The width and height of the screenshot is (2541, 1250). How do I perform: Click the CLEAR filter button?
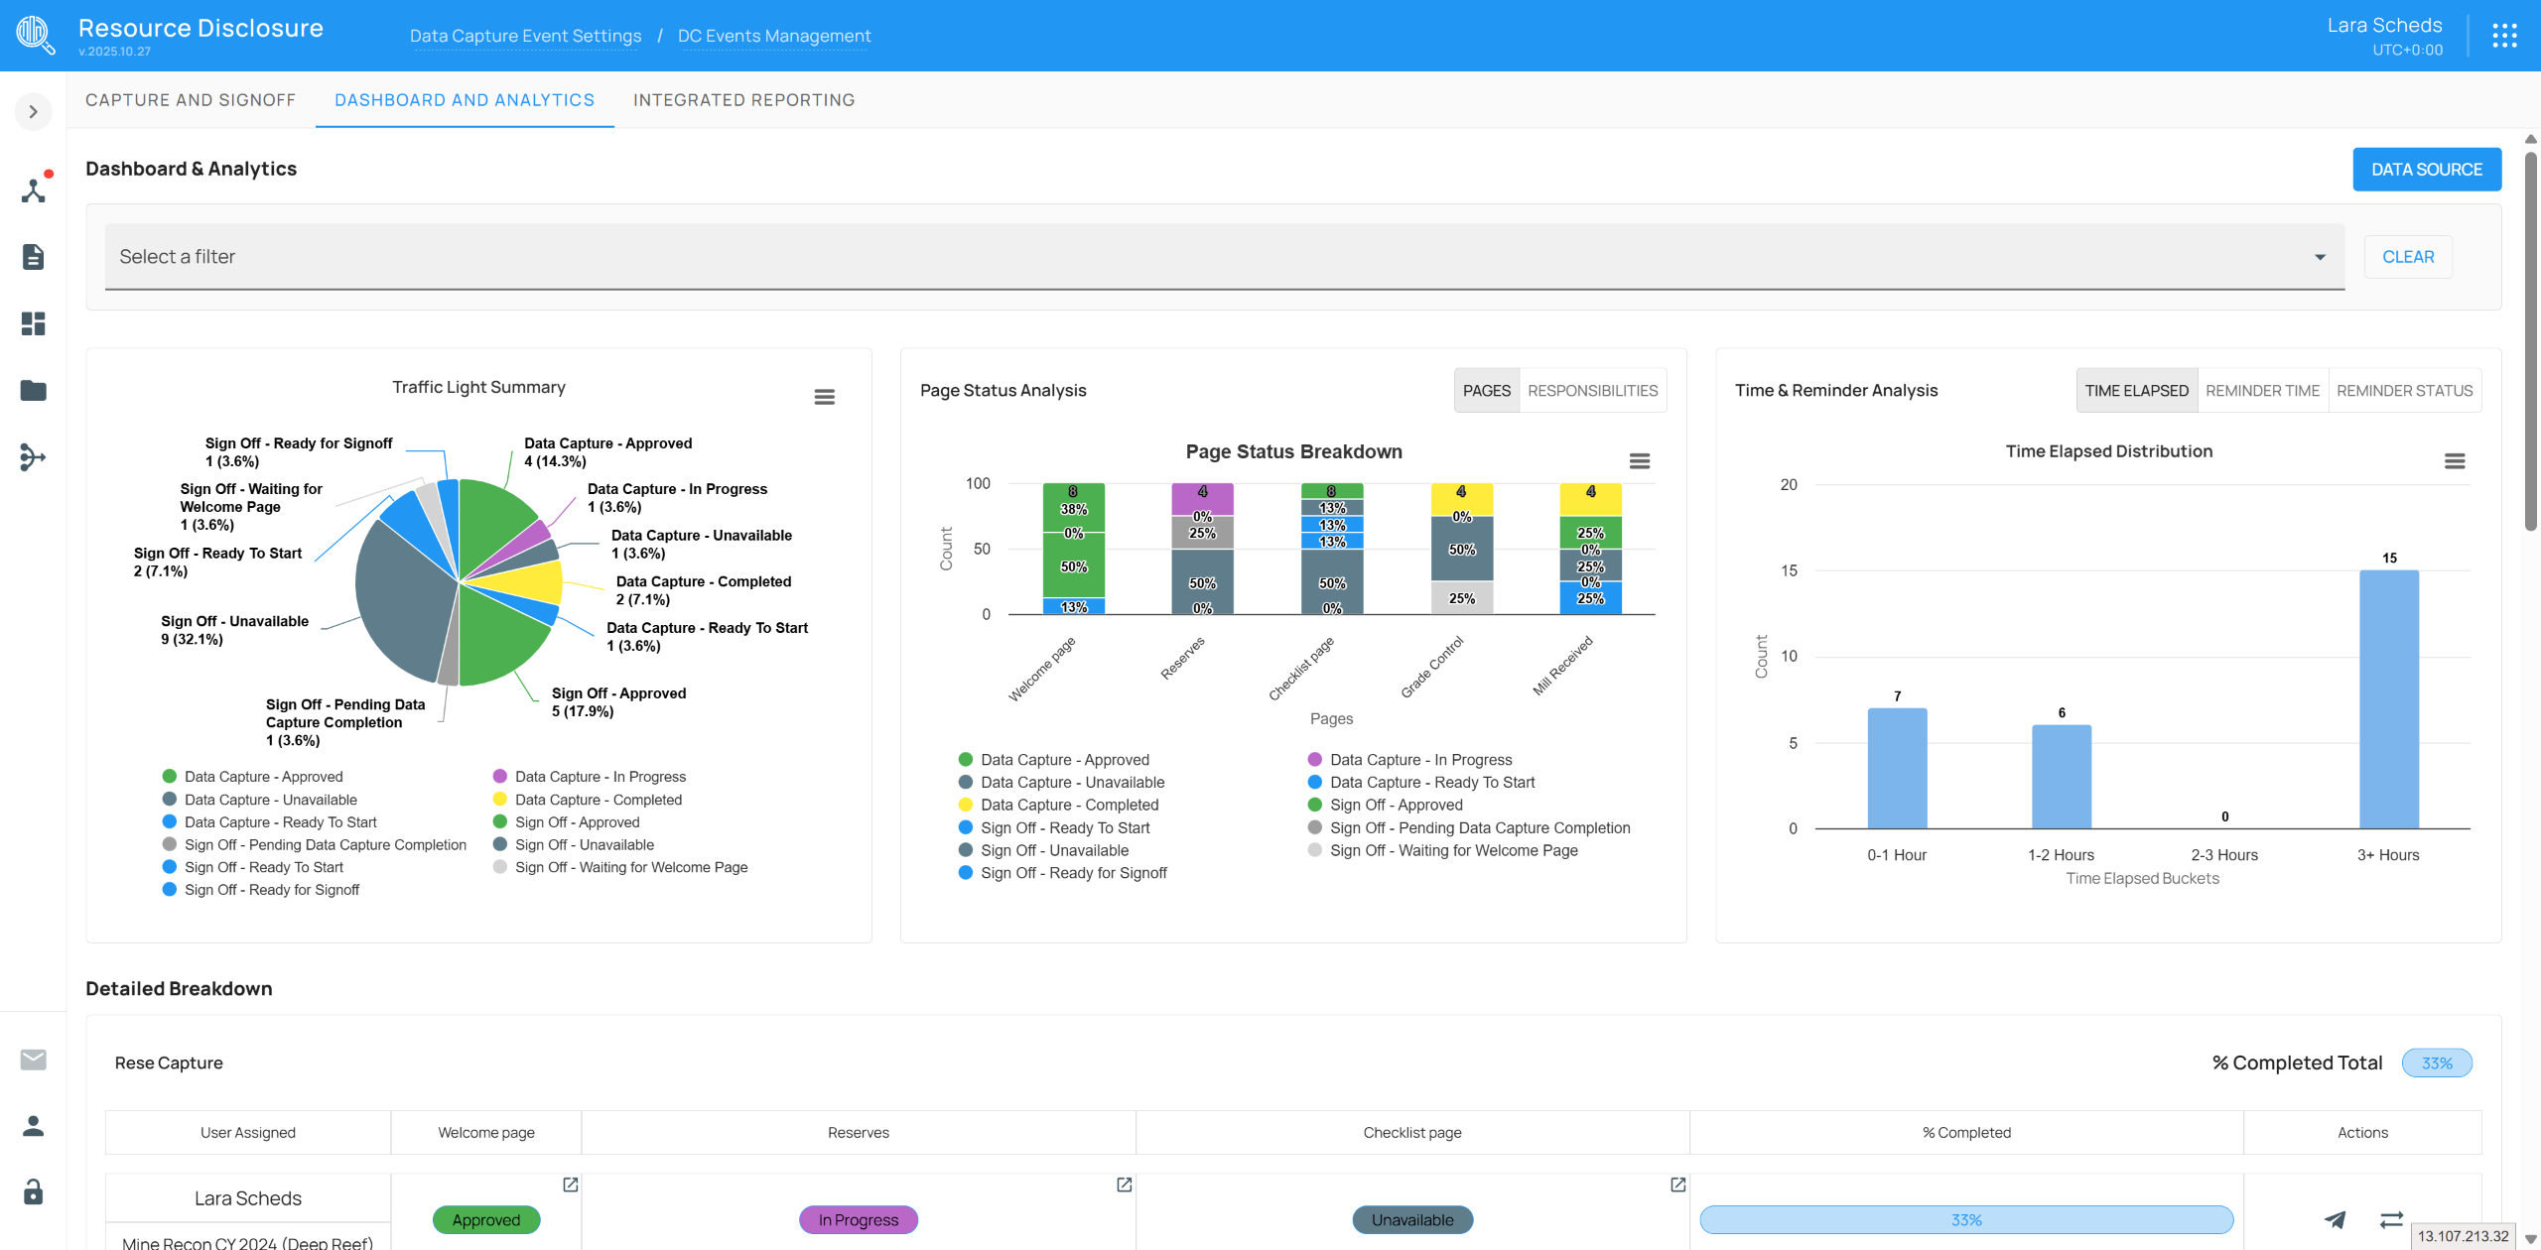[2408, 257]
